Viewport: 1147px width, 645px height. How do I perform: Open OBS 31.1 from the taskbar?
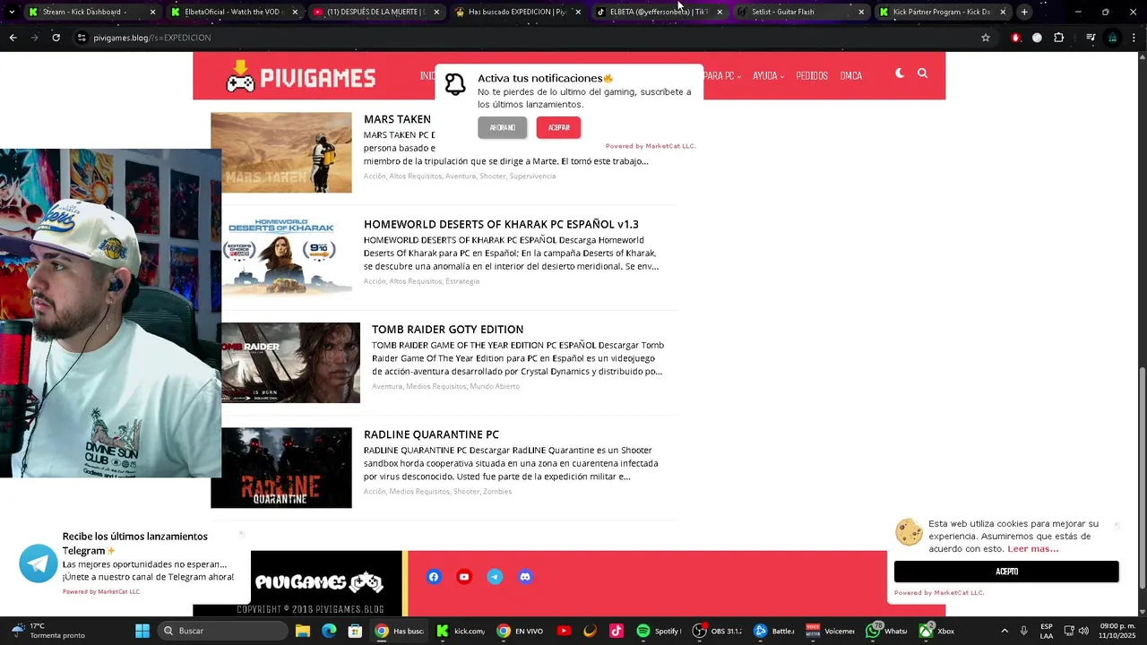[x=718, y=631]
